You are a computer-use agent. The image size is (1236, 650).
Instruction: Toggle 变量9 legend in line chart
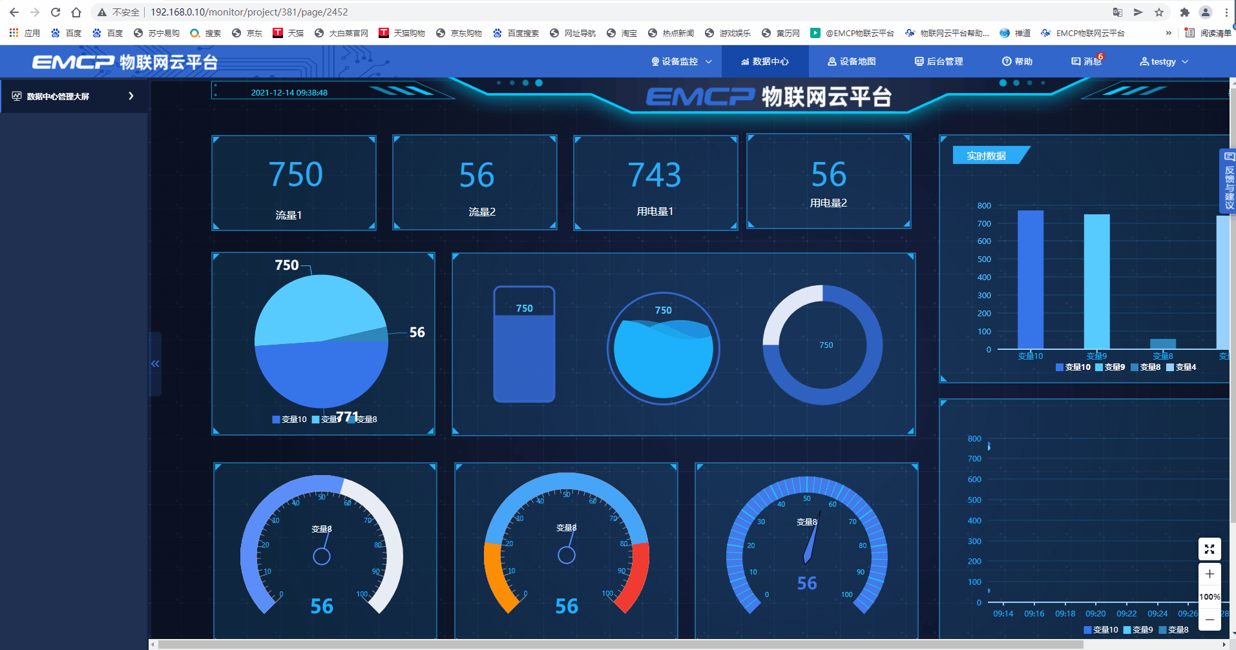click(x=1138, y=630)
